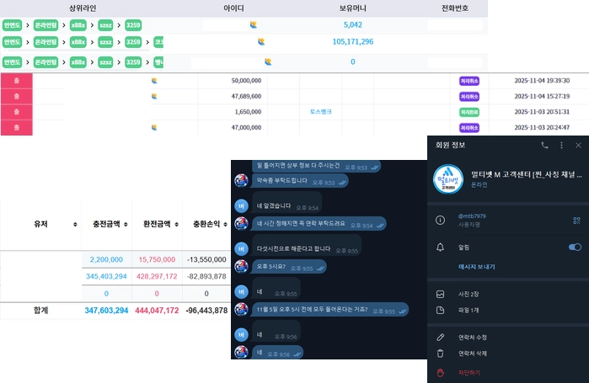This screenshot has width=589, height=383.
Task: Click the 처리취소 badge dated 2025-11-04 19:39:30
Action: 469,81
